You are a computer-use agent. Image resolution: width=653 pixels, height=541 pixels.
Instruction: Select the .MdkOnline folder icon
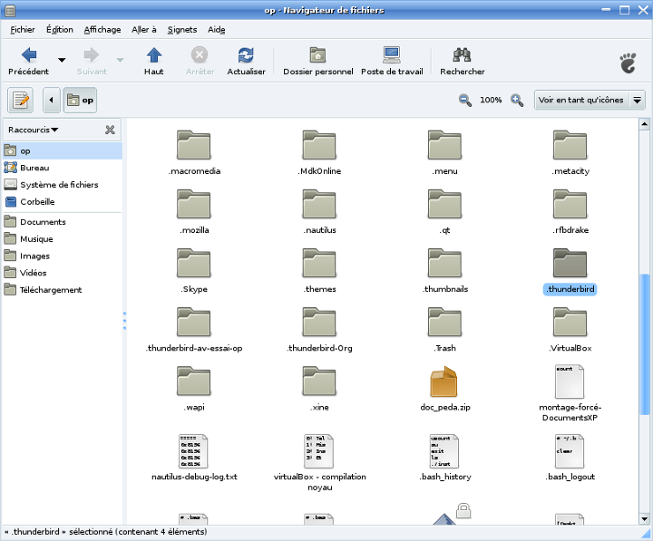[x=319, y=145]
